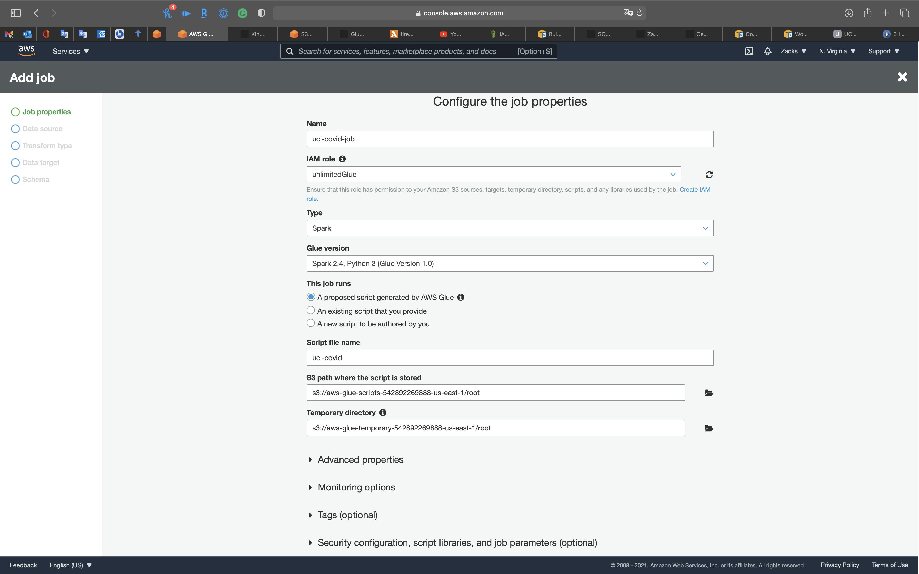Open the N. Virginia region menu
Viewport: 919px width, 574px height.
837,51
